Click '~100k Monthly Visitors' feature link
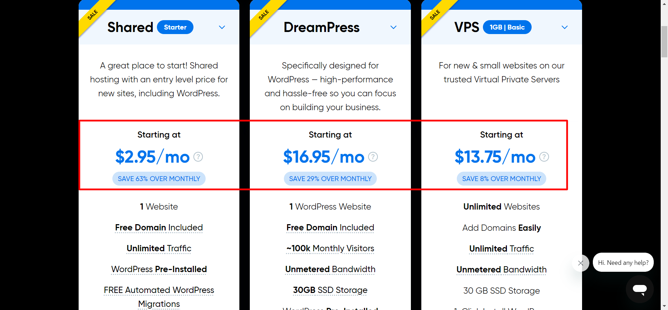Viewport: 668px width, 310px height. [x=330, y=248]
